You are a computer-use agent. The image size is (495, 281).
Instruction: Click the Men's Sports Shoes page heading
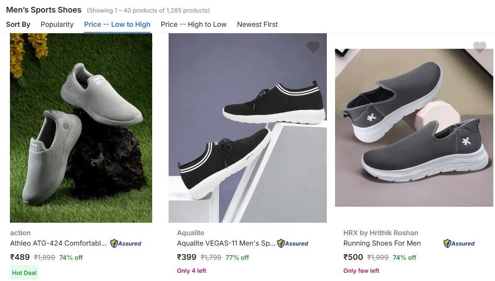pos(43,9)
